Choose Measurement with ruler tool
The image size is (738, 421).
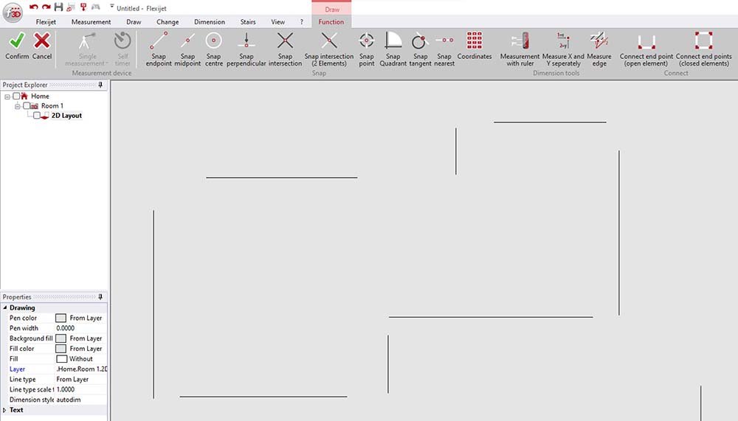pyautogui.click(x=520, y=49)
